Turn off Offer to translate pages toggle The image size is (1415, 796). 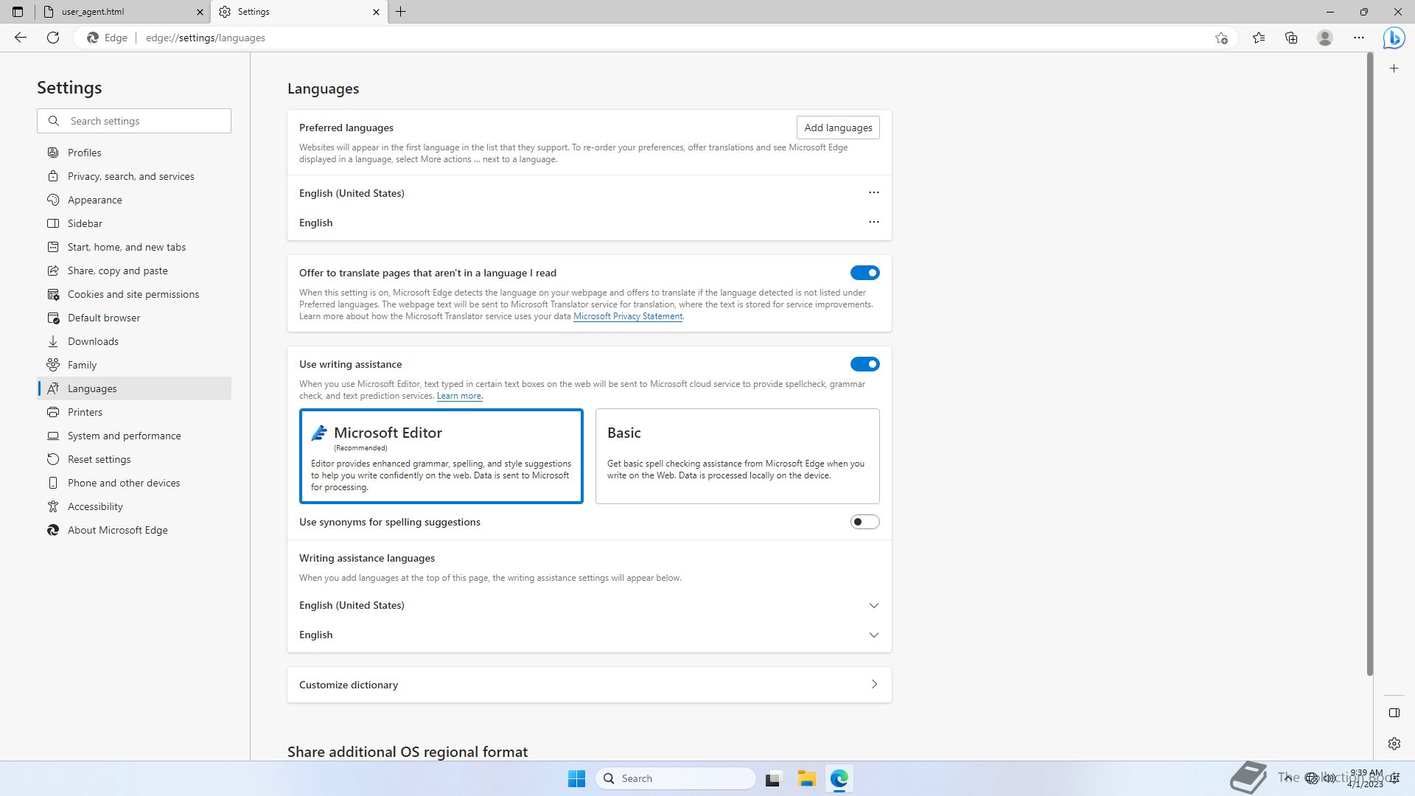(864, 273)
